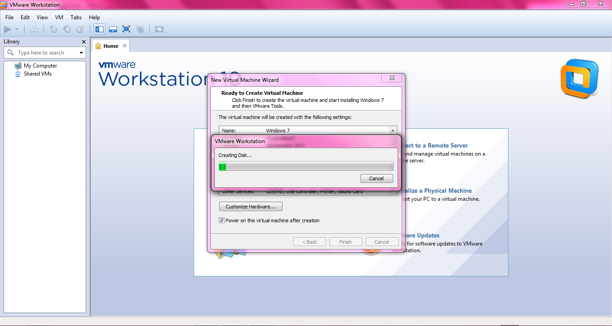Viewport: 612px width, 326px height.
Task: Toggle the Show Library sidebar icon
Action: pyautogui.click(x=100, y=29)
